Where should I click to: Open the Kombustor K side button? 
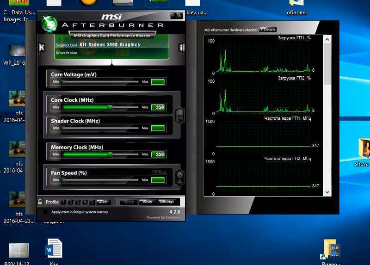[x=42, y=48]
